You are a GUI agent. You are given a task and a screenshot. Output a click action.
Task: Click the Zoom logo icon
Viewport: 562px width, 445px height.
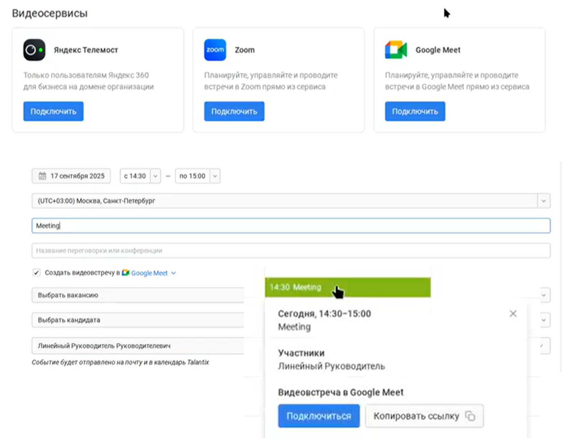[x=215, y=50]
